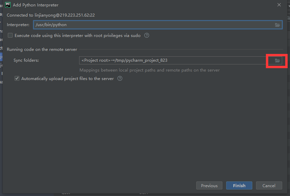Click the Add Python Interpreter title text
This screenshot has width=290, height=196.
36,5
